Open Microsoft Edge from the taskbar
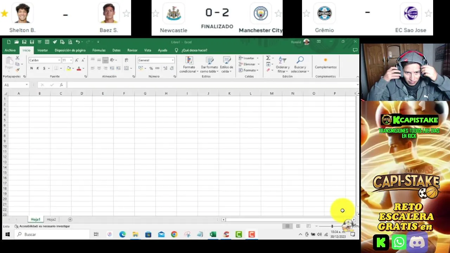Image resolution: width=450 pixels, height=253 pixels. [122, 234]
